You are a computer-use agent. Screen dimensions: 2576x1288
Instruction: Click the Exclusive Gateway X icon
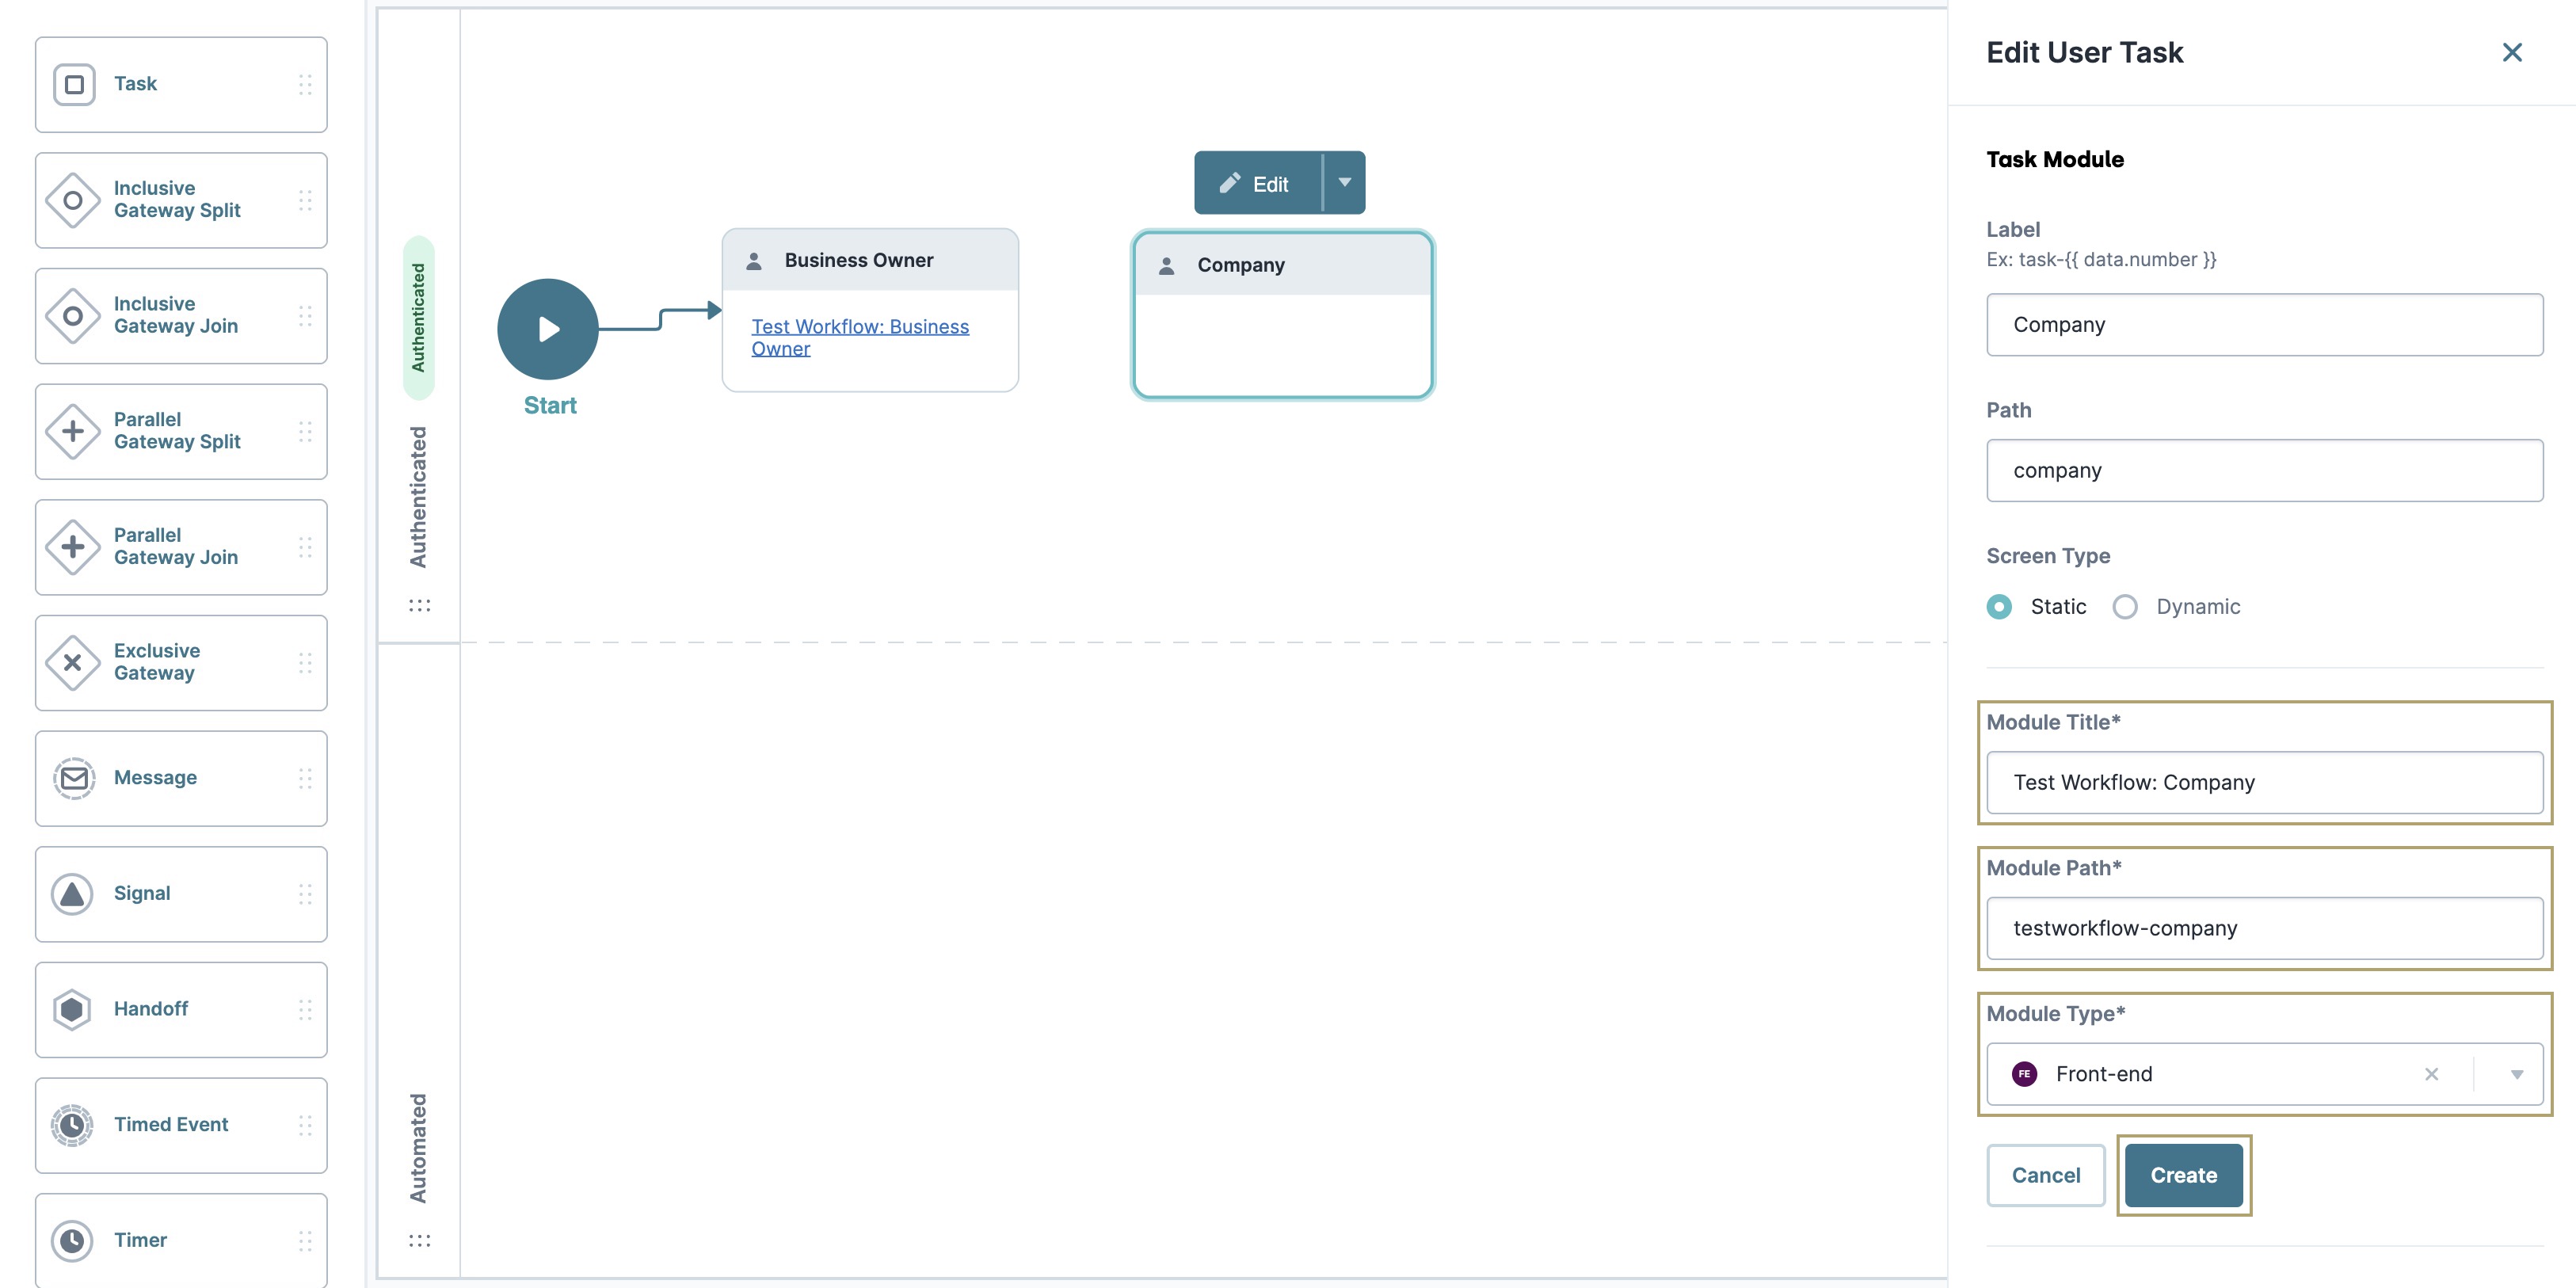point(73,662)
